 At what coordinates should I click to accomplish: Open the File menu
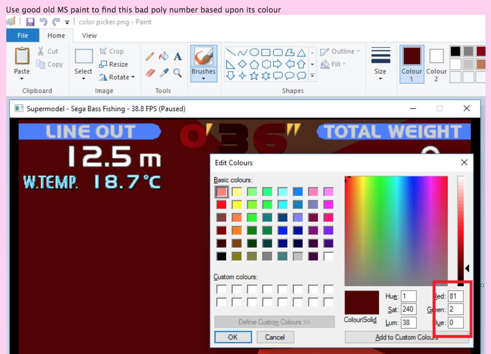(23, 36)
